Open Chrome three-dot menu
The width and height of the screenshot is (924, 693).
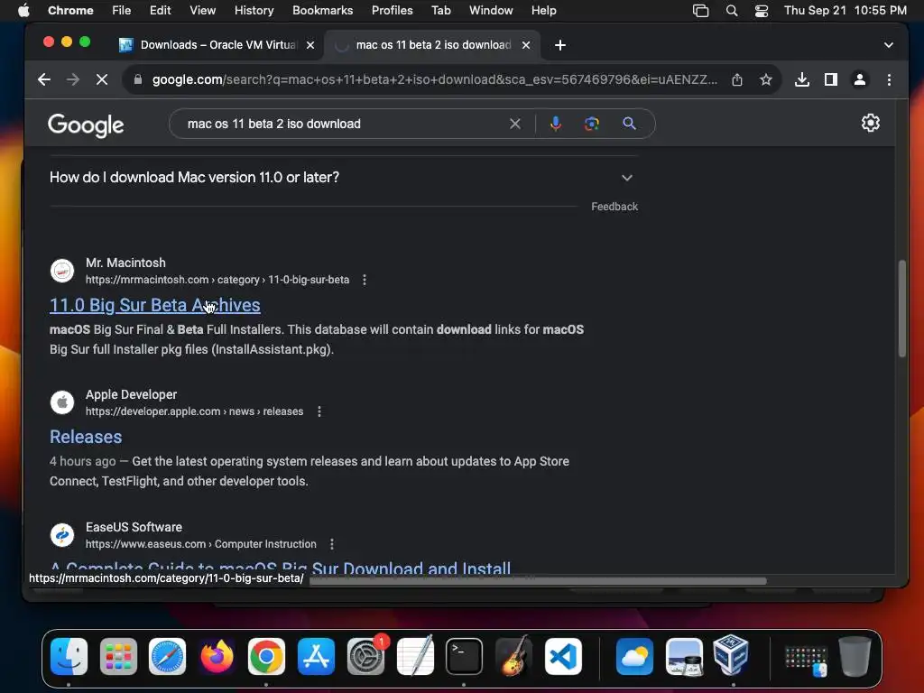(x=889, y=79)
